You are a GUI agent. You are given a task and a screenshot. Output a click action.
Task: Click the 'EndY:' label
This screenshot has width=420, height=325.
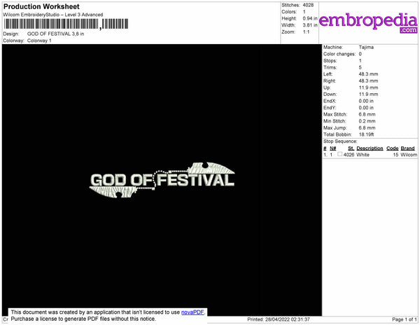pos(330,108)
